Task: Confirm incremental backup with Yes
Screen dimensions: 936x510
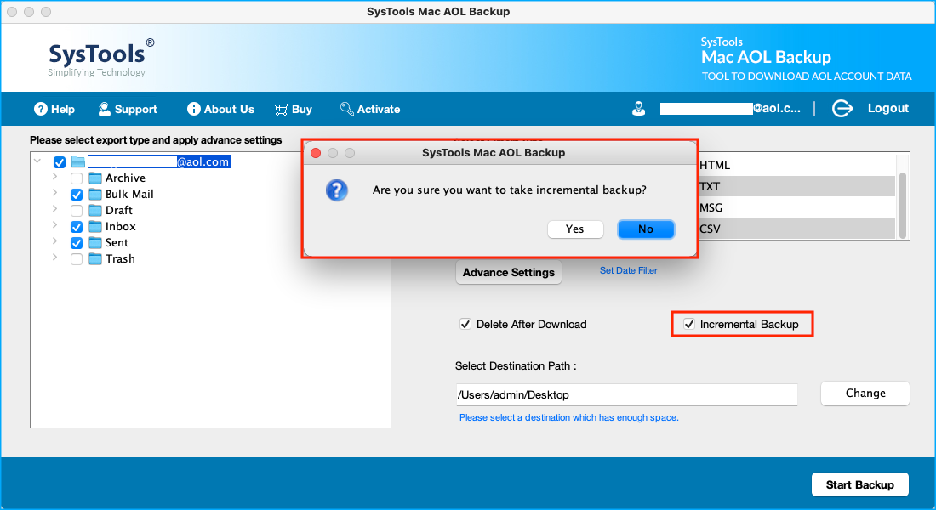Action: pos(575,229)
